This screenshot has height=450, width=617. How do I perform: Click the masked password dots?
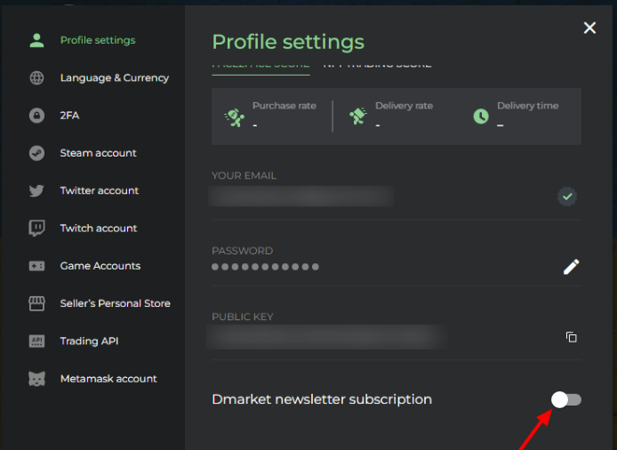pos(265,267)
